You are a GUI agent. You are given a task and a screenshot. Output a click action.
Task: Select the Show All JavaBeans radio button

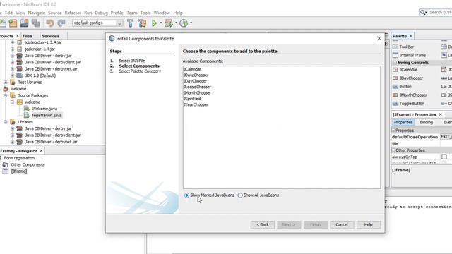click(240, 195)
